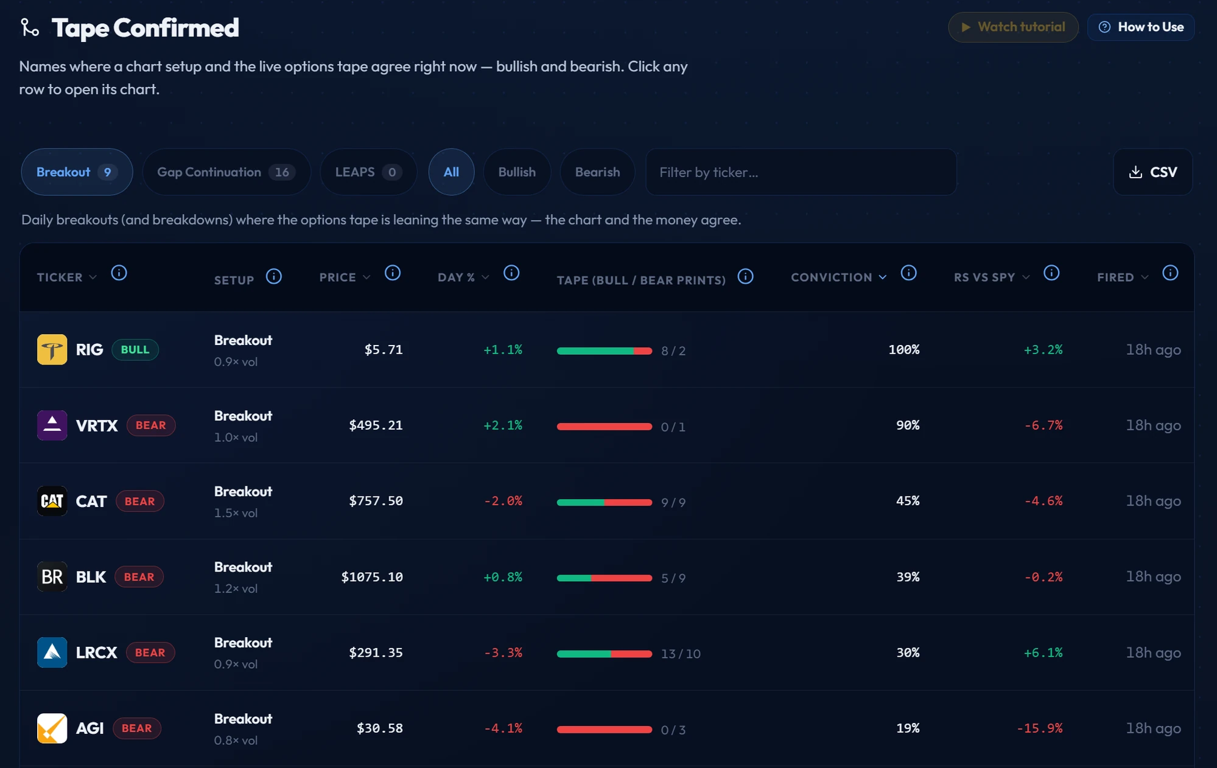This screenshot has width=1217, height=768.
Task: Click the FIRED column info icon
Action: coord(1170,273)
